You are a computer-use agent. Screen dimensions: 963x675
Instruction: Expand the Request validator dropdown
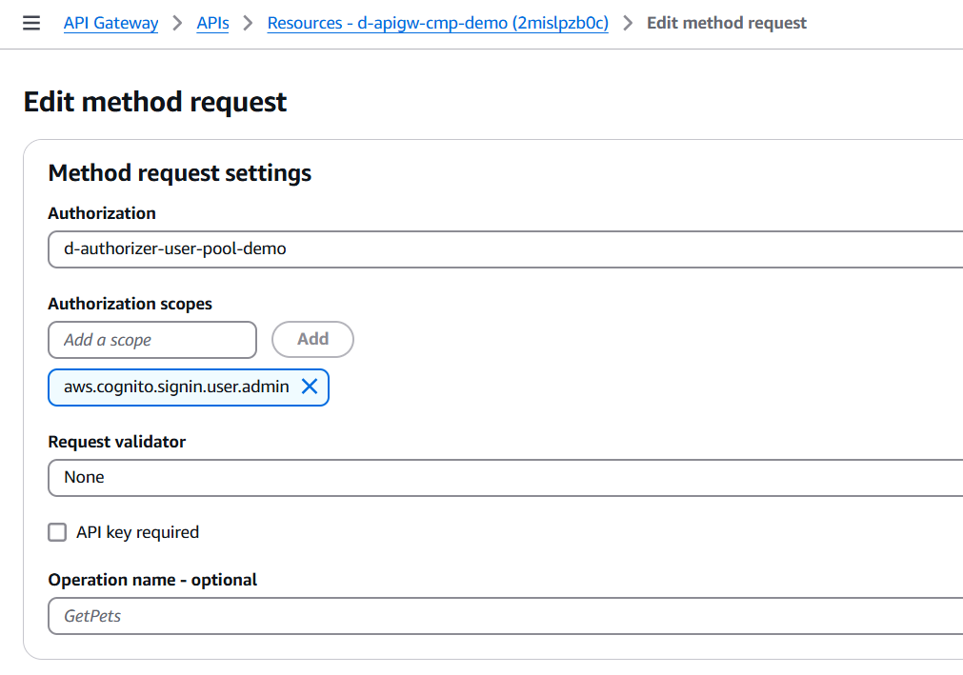click(x=505, y=477)
